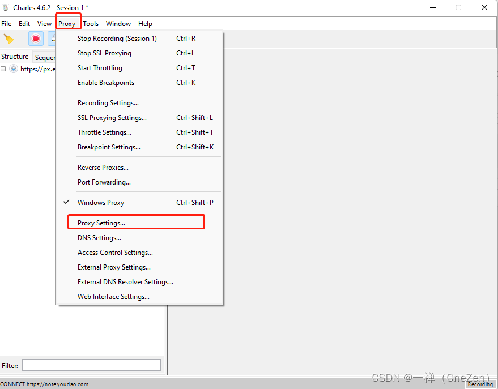Open External Proxy Settings...
Viewport: 498px width, 389px height.
(x=139, y=267)
